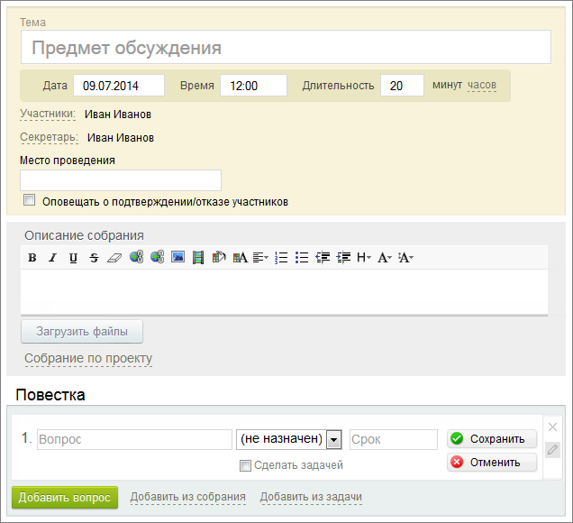This screenshot has height=523, width=573.
Task: Enable notification about participant confirmation/refusal
Action: (x=29, y=200)
